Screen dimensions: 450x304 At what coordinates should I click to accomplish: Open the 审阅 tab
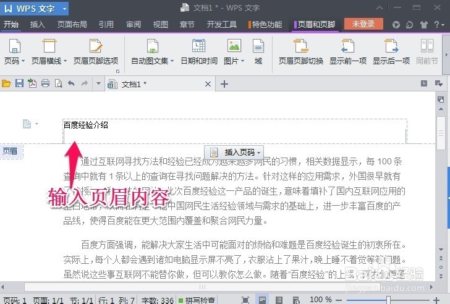134,24
